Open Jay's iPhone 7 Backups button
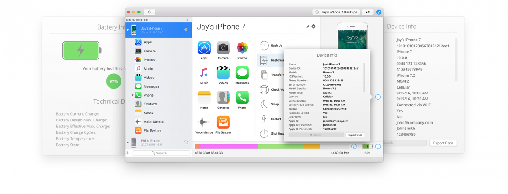508x194 pixels. pos(336,12)
